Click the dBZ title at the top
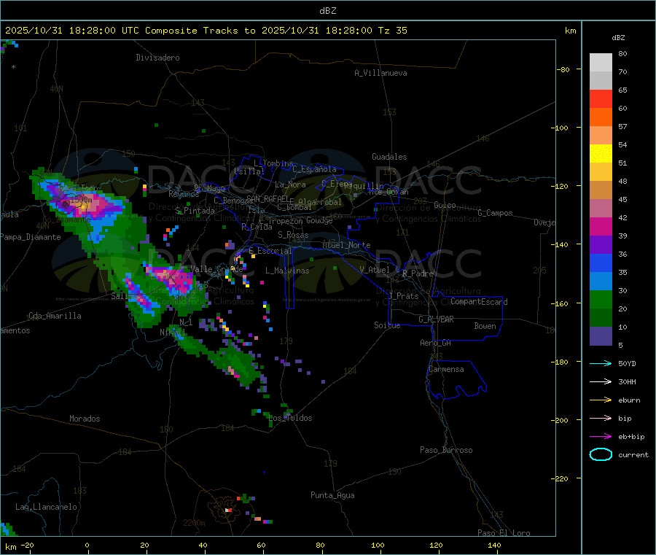This screenshot has height=555, width=656. [x=327, y=11]
